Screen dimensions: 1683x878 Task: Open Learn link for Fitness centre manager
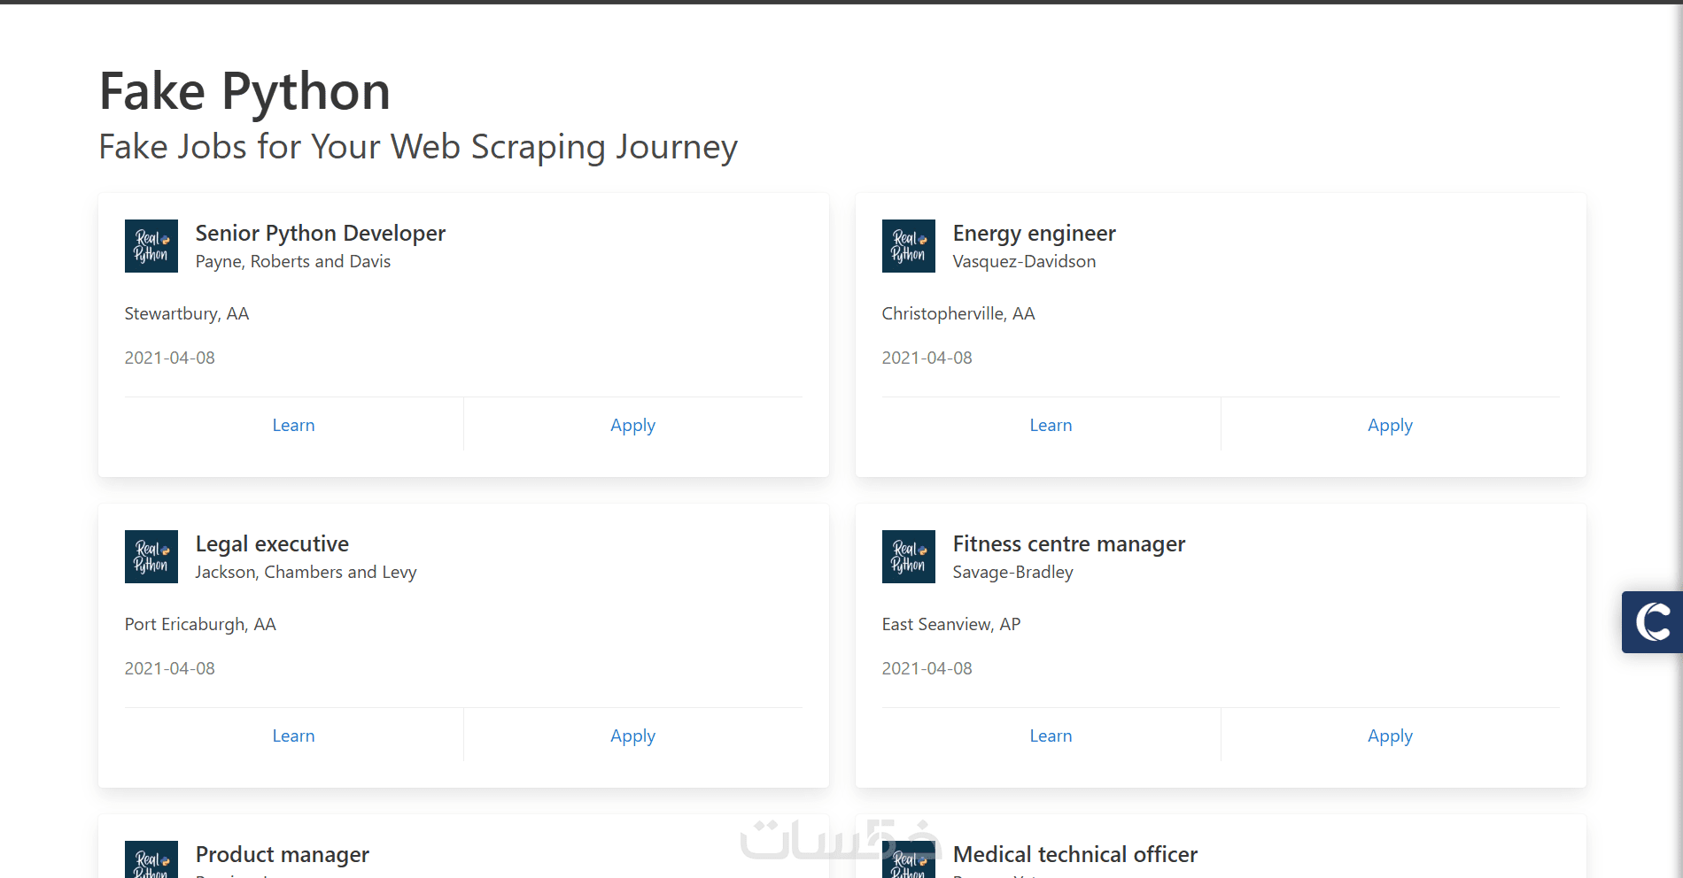[x=1051, y=736]
